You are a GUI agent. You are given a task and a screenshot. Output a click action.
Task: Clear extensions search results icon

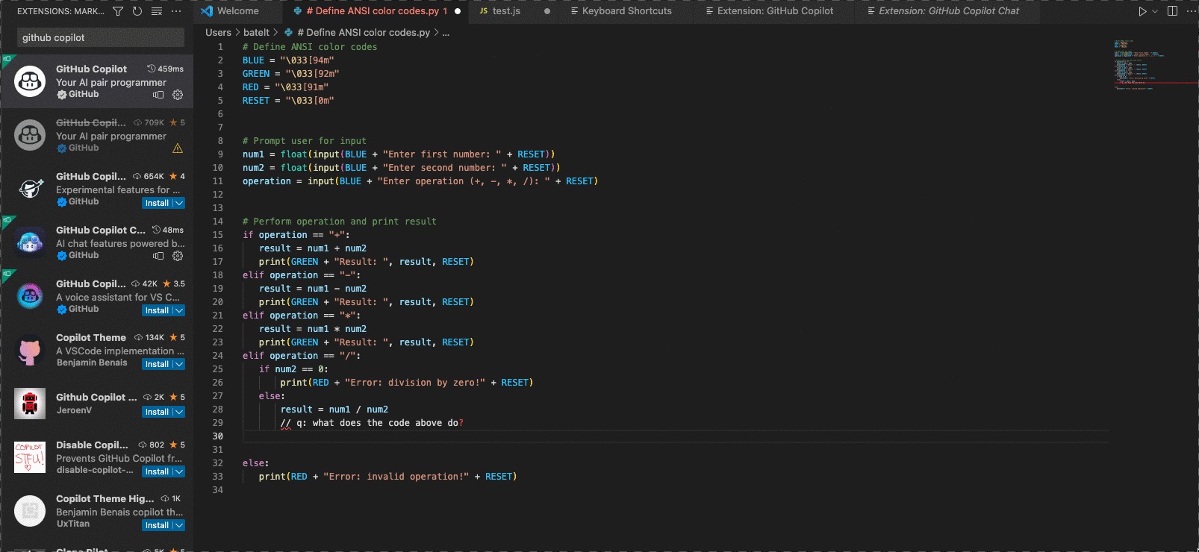pos(157,11)
